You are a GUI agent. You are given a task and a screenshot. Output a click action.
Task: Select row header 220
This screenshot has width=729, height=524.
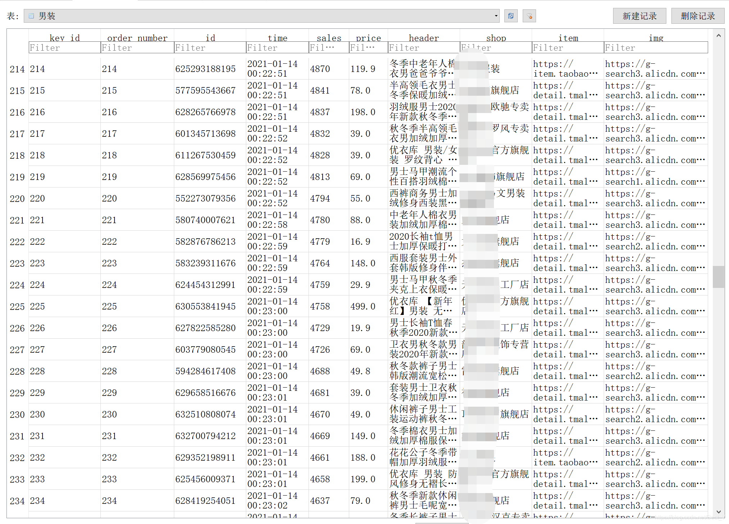pyautogui.click(x=17, y=199)
